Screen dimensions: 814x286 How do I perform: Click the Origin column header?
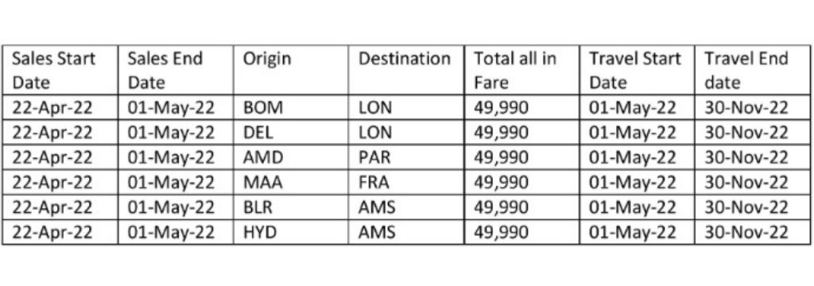pyautogui.click(x=291, y=70)
